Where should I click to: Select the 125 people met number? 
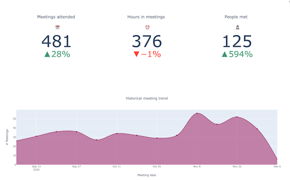(237, 41)
